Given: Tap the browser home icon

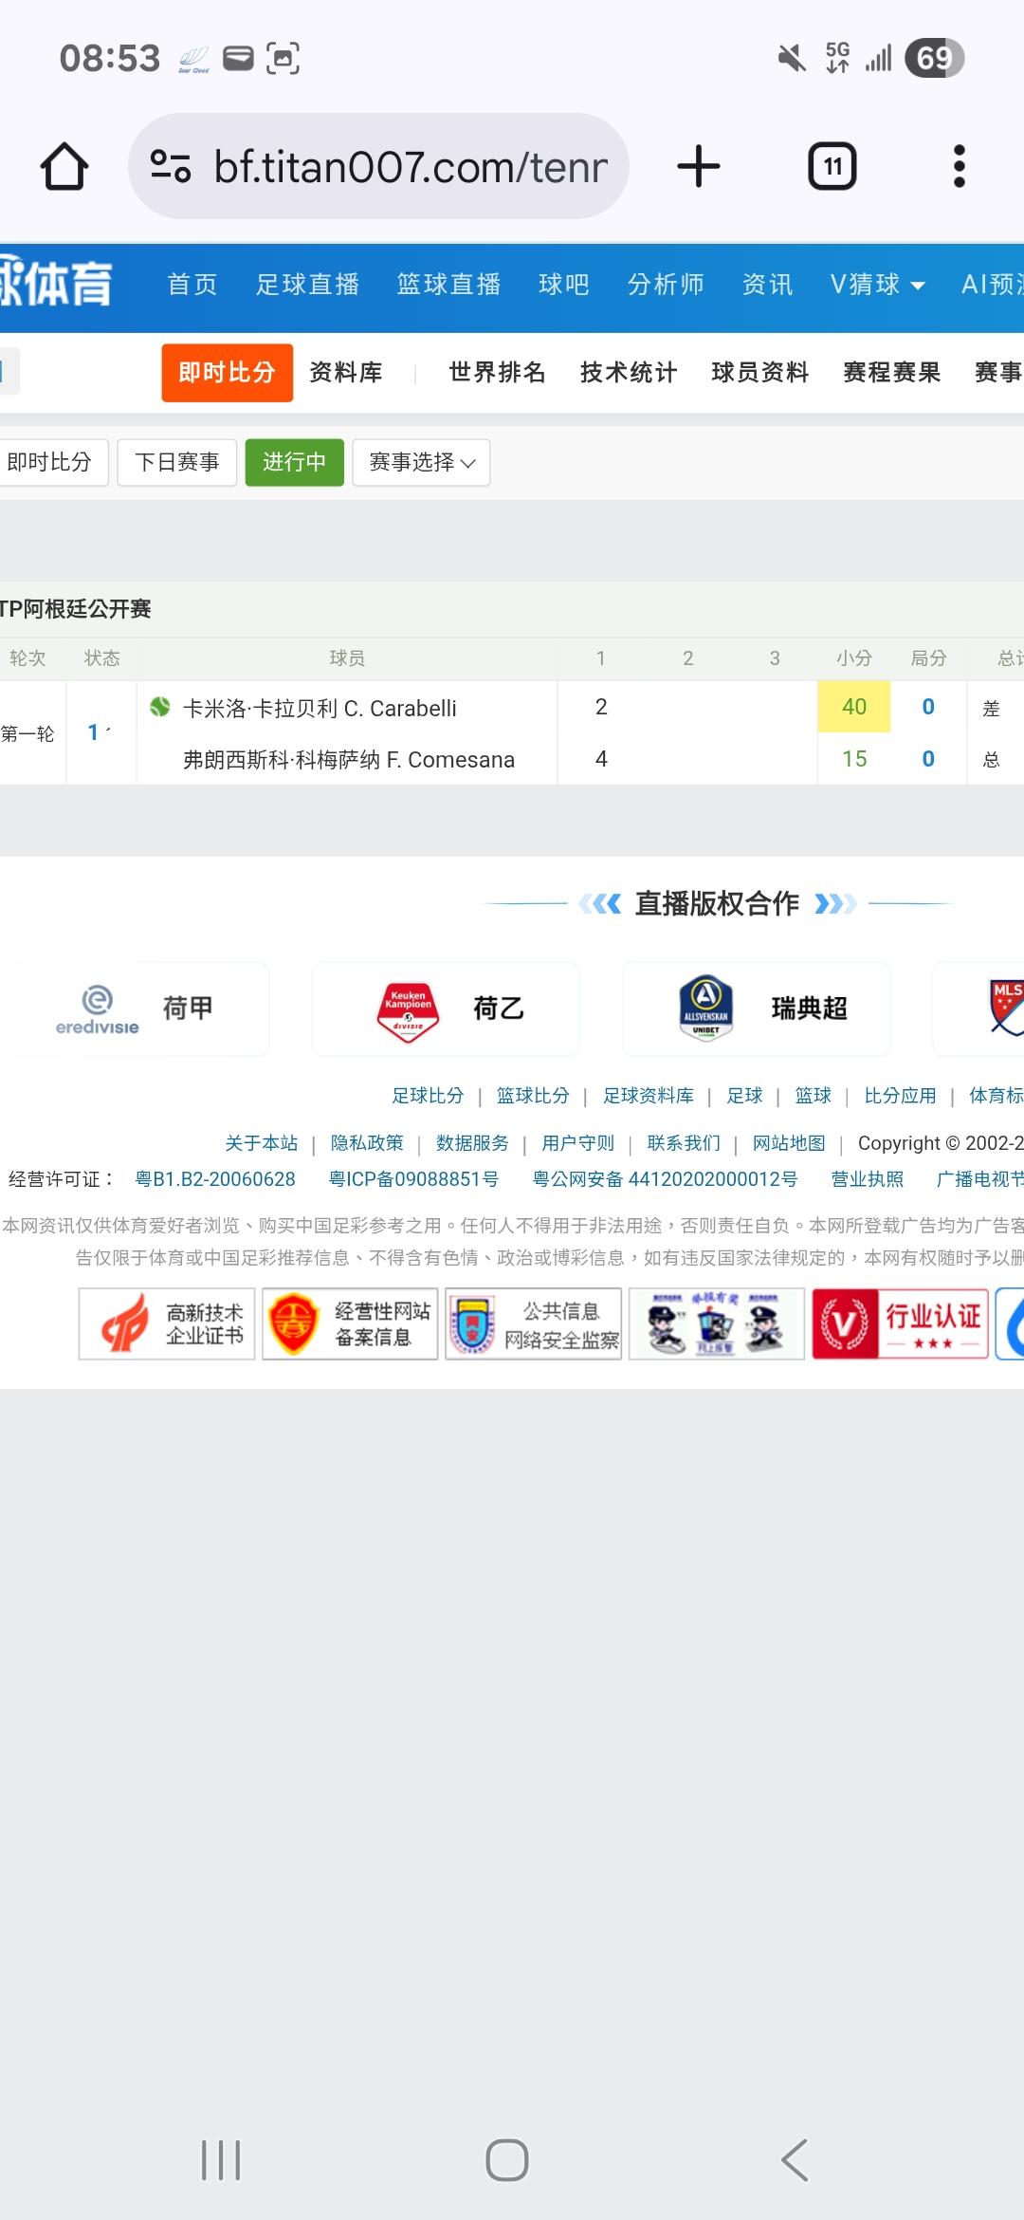Looking at the screenshot, I should (64, 167).
